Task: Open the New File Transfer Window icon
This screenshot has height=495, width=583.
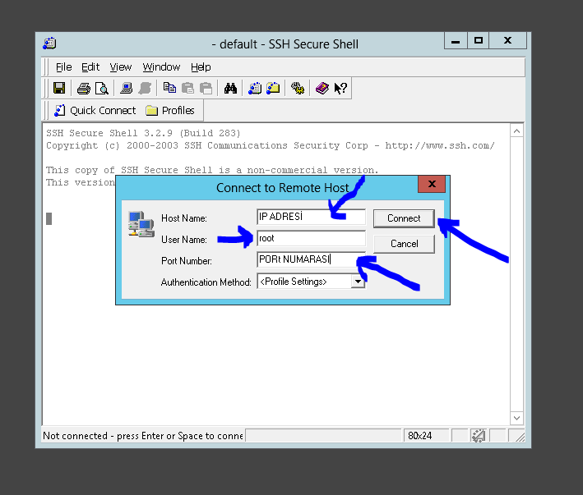Action: click(x=273, y=89)
